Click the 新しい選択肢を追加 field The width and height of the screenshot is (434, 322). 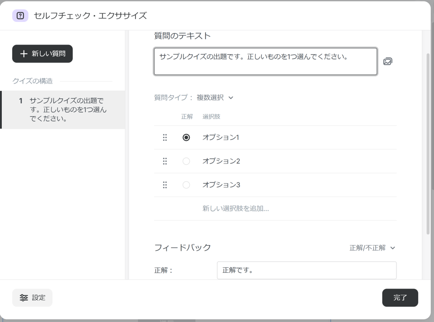(x=236, y=208)
